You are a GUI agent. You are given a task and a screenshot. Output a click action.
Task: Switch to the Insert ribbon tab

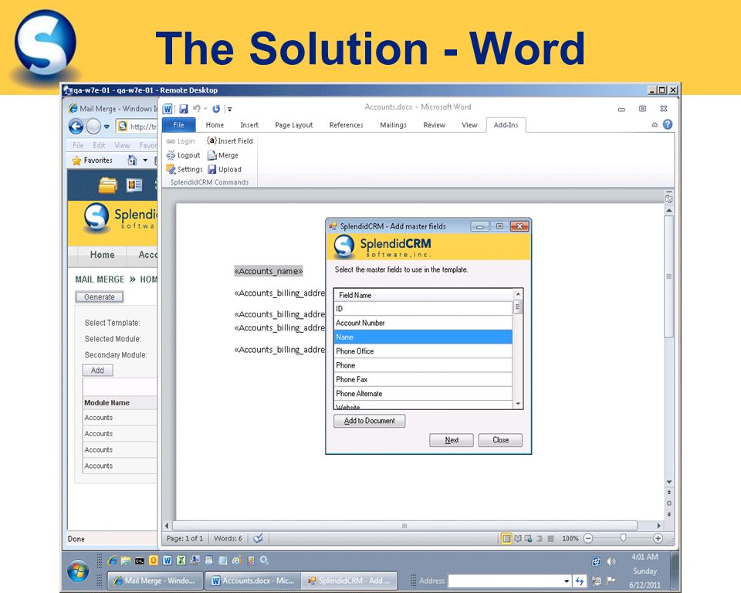click(x=249, y=125)
